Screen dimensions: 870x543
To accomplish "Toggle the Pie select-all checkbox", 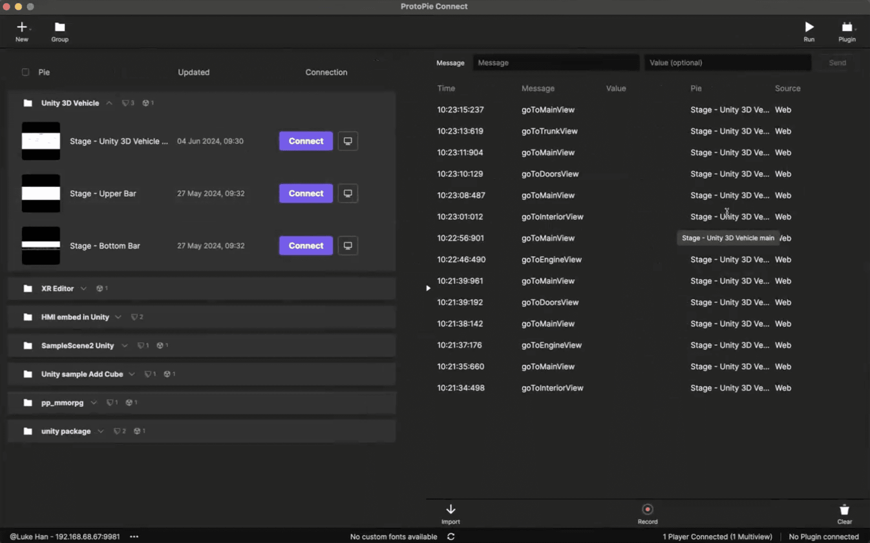I will [25, 72].
